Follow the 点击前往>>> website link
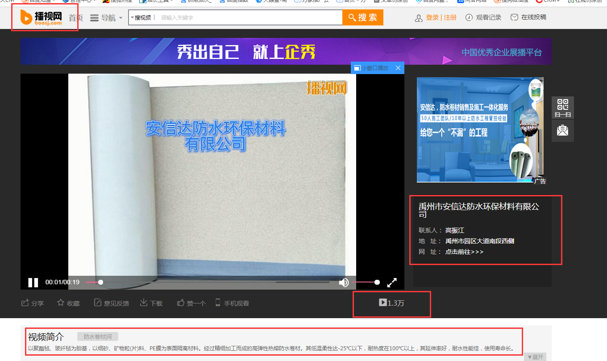This screenshot has width=607, height=361. tap(464, 252)
